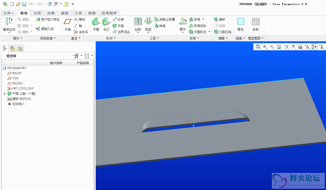Switch to the 分析 ribbon tab
326x190 pixels.
pyautogui.click(x=37, y=13)
